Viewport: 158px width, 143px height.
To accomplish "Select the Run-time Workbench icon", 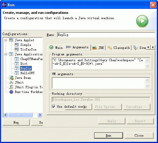I will click(11, 92).
